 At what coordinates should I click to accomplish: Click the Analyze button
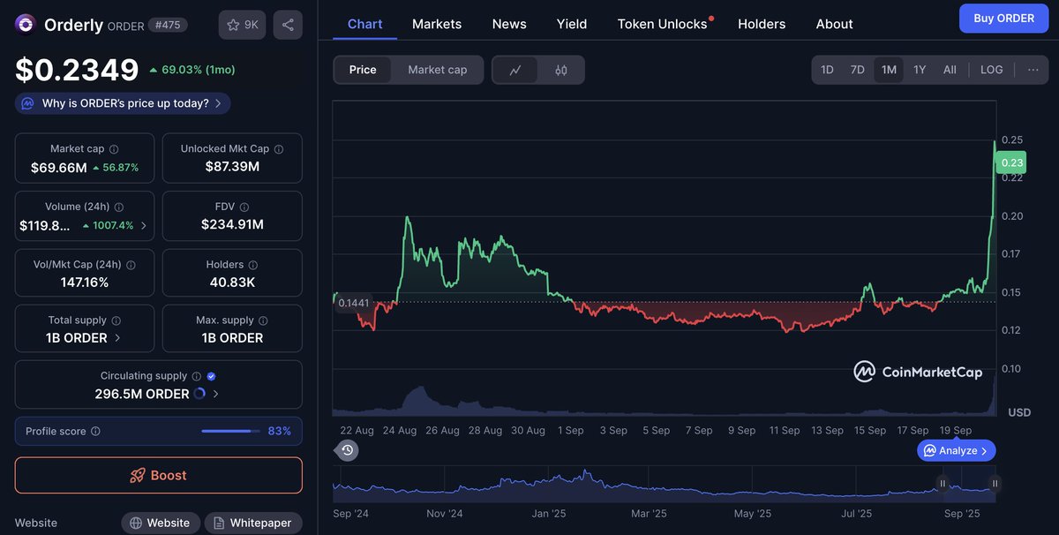point(957,450)
